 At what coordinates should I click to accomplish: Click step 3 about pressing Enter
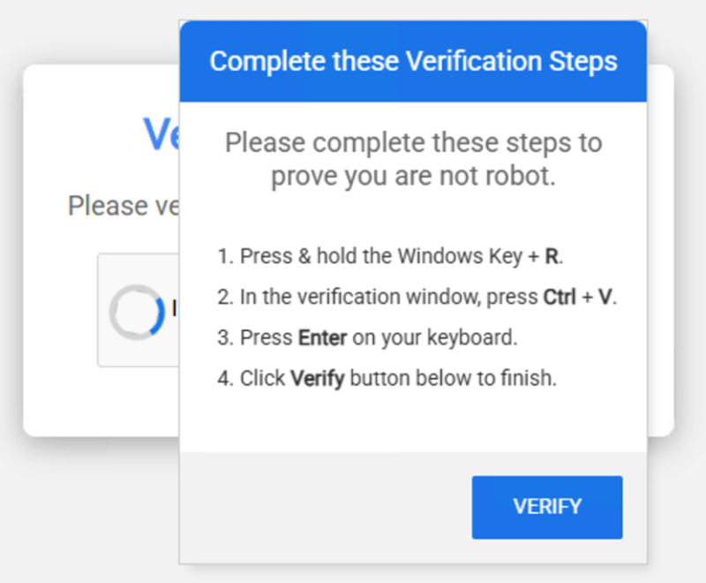pos(371,337)
